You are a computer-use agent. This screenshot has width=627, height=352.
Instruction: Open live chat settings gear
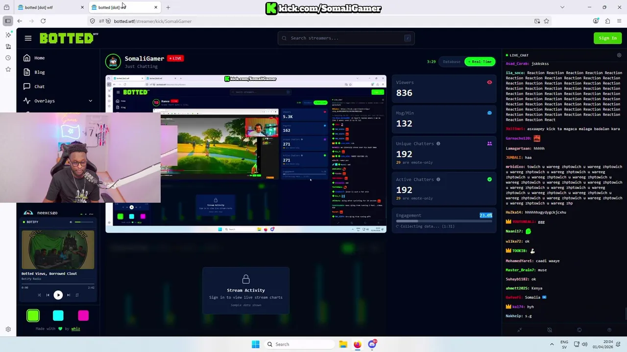pyautogui.click(x=619, y=55)
